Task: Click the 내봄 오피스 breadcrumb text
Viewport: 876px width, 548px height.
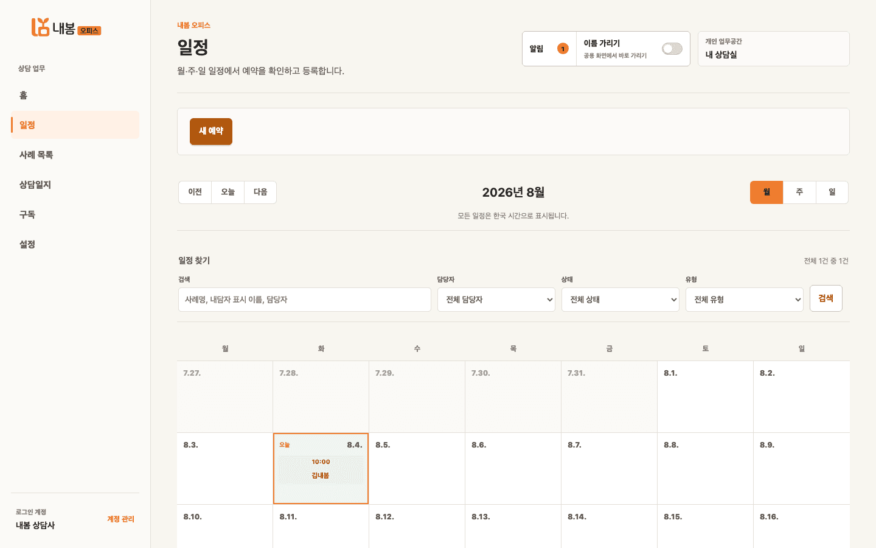Action: tap(193, 25)
